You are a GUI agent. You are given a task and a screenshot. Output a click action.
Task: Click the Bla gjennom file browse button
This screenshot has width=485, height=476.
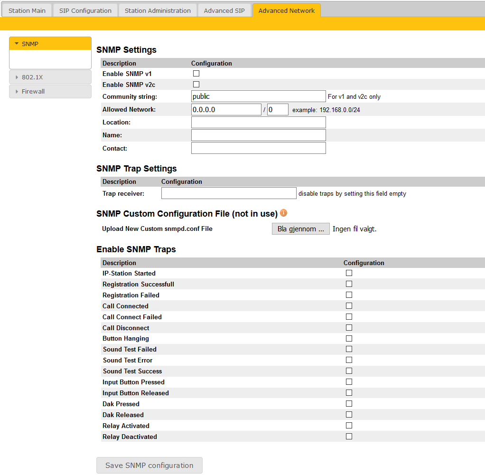point(300,229)
